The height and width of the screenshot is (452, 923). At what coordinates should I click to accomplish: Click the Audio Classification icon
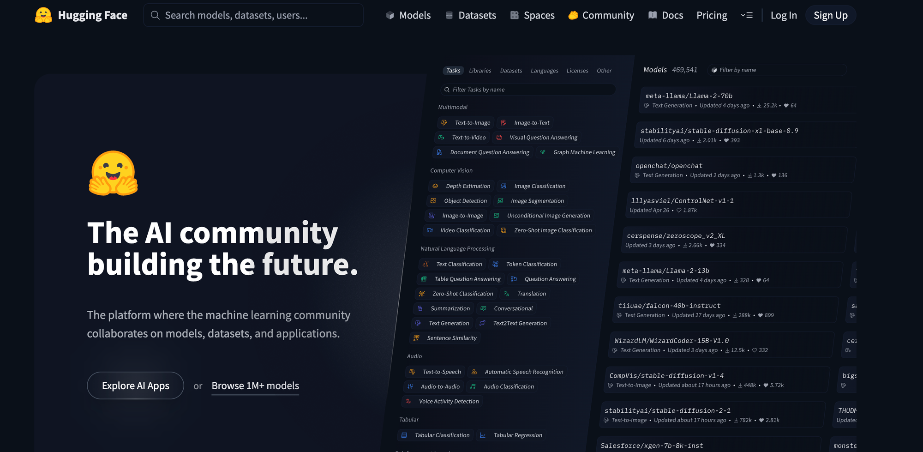[x=473, y=386]
